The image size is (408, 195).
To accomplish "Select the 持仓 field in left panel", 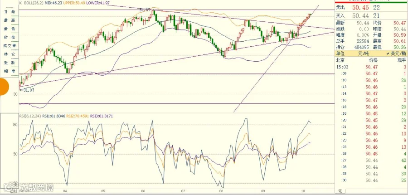I will (10, 54).
